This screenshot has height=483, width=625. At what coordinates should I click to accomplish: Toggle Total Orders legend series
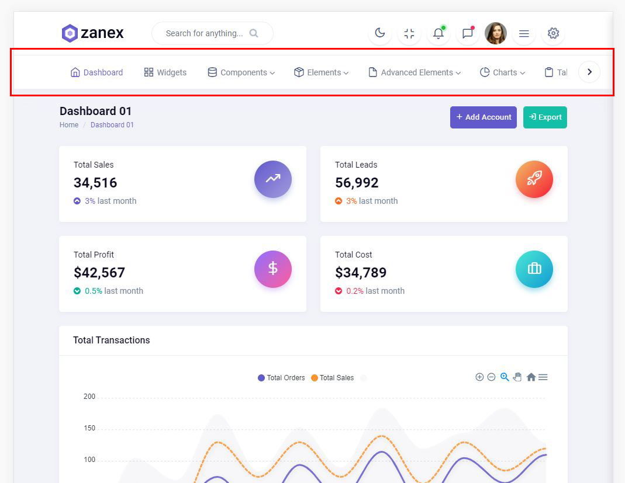pyautogui.click(x=281, y=378)
